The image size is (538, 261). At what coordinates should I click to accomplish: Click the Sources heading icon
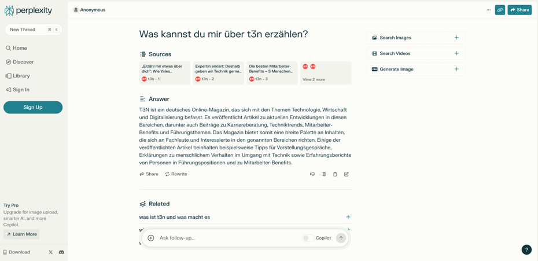(143, 54)
